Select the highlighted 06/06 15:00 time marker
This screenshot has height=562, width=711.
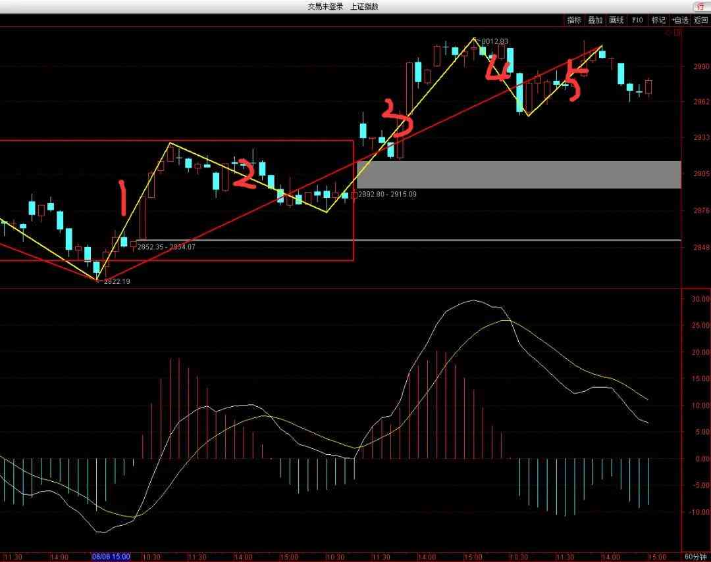pyautogui.click(x=111, y=556)
